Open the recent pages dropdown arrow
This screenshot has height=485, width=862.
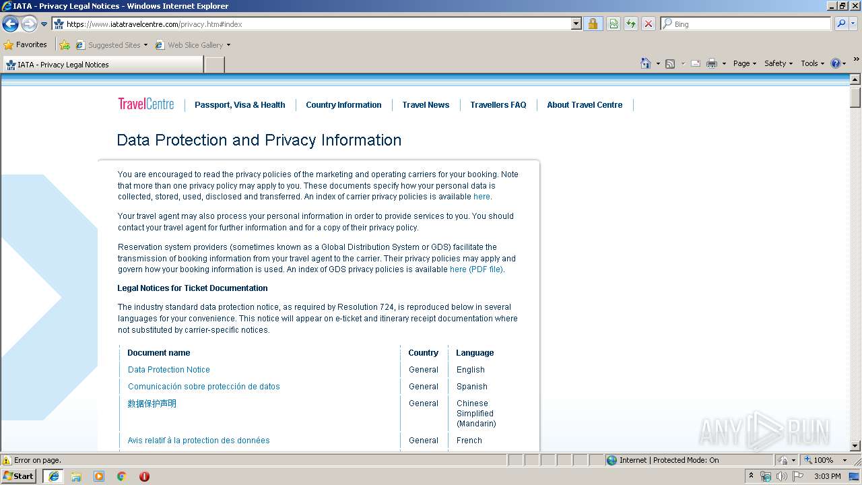click(x=44, y=24)
